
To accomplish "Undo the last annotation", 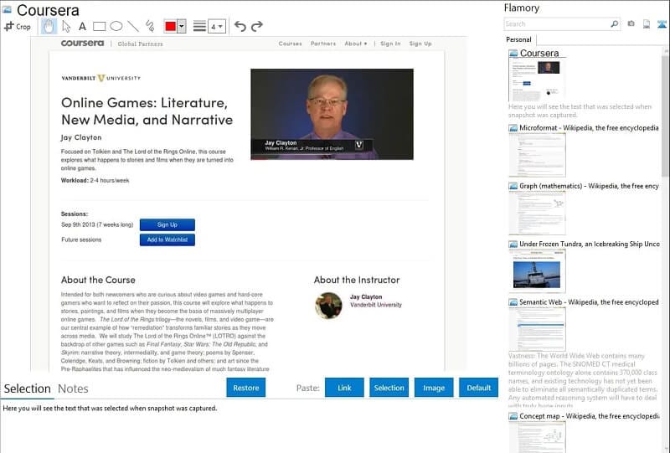I will click(240, 27).
